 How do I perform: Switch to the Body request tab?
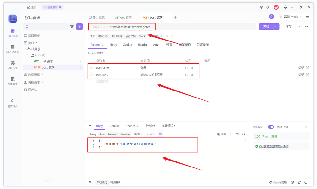(113, 45)
